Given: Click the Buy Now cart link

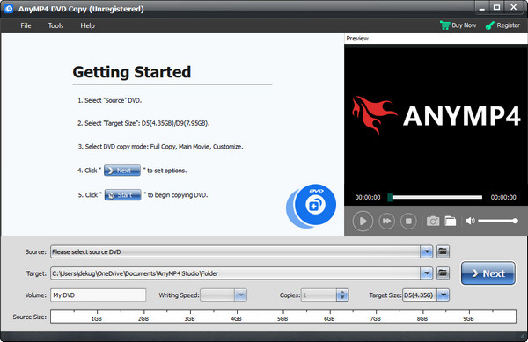Looking at the screenshot, I should [458, 25].
